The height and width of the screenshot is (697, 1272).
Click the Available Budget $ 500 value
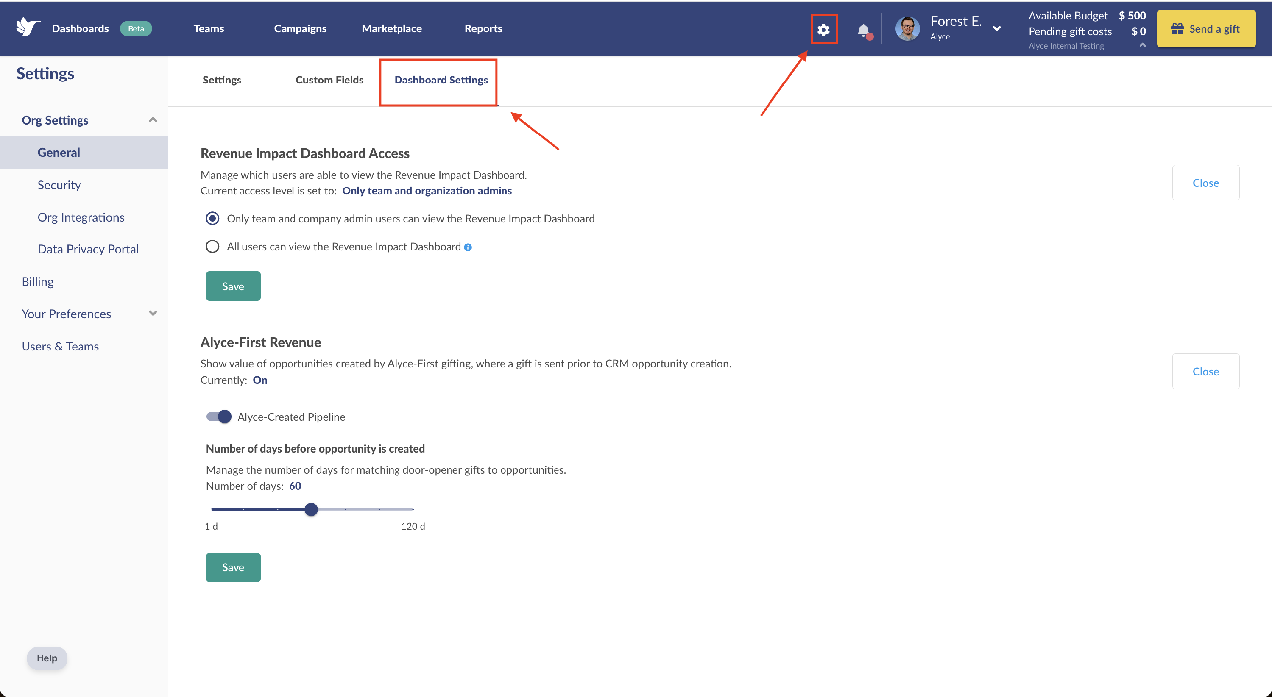1132,15
